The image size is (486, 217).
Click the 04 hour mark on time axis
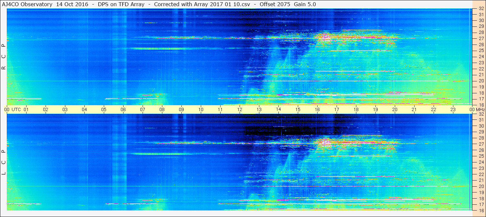84,109
